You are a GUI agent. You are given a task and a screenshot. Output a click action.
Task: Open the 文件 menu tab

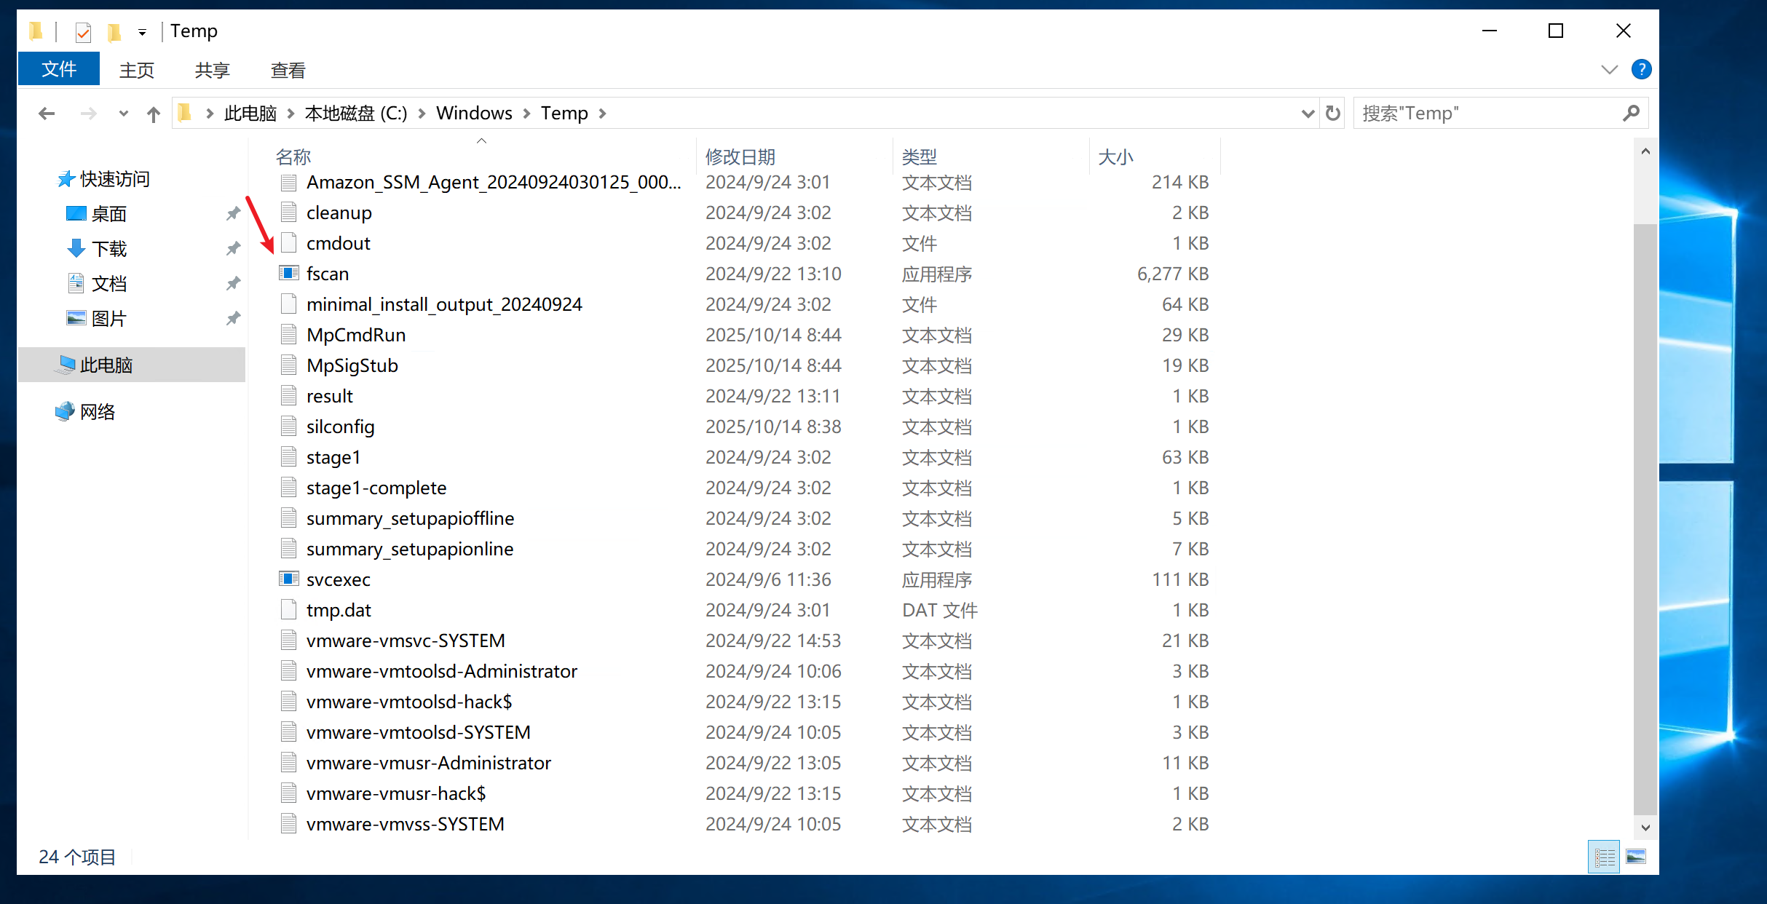(59, 70)
